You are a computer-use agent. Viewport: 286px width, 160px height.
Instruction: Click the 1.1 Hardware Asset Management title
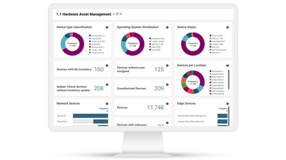tap(84, 14)
